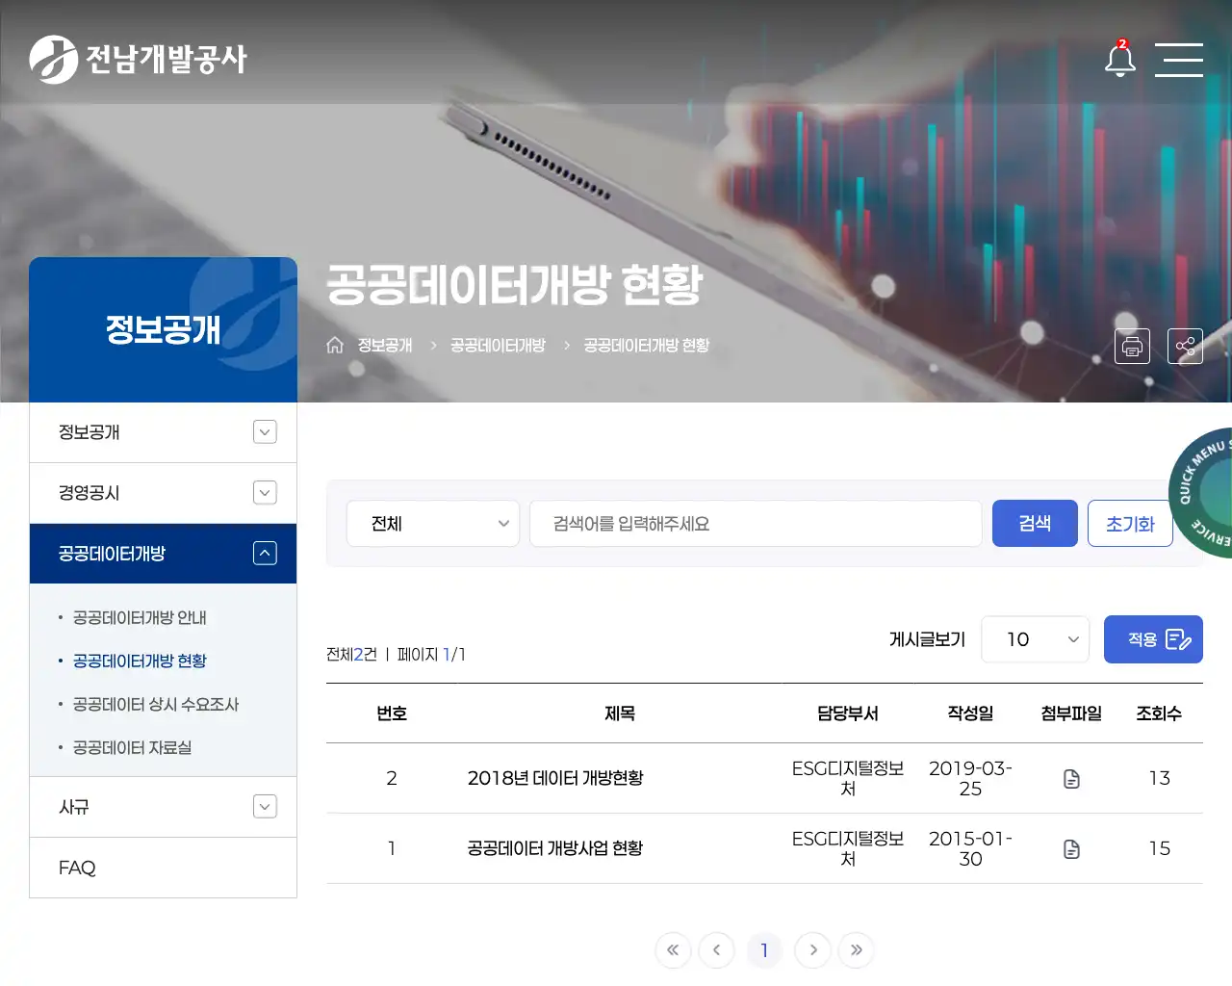
Task: Download attachment for 2018년 데이터 개방현황
Action: click(1071, 779)
